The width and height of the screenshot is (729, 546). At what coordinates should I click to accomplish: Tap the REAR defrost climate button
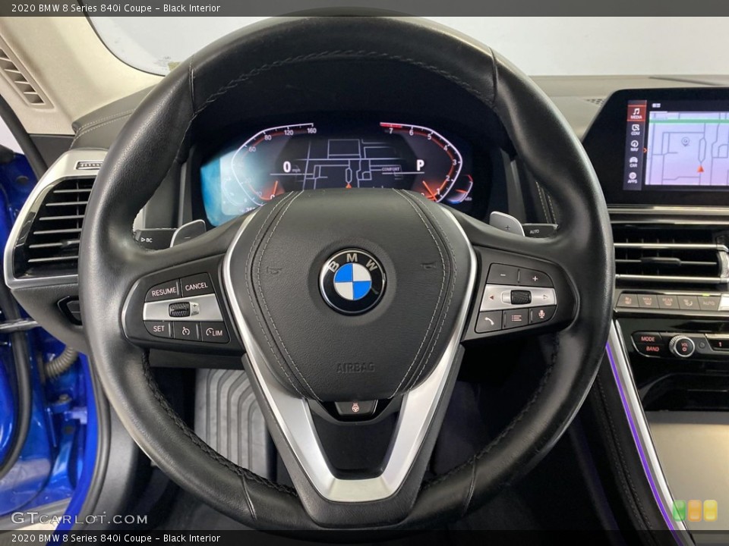pos(667,302)
